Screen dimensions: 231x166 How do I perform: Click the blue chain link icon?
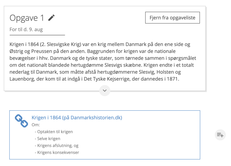pyautogui.click(x=21, y=121)
